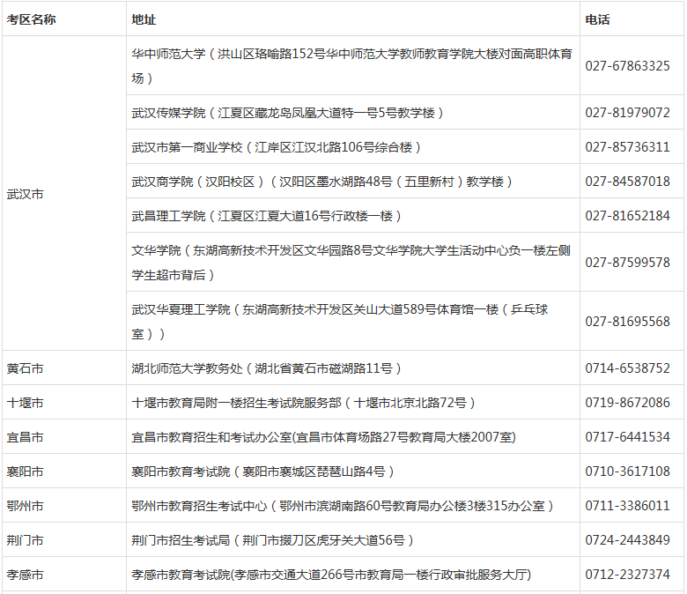The width and height of the screenshot is (687, 594).
Task: Select phone number 0714-6538752
Action: pyautogui.click(x=627, y=368)
